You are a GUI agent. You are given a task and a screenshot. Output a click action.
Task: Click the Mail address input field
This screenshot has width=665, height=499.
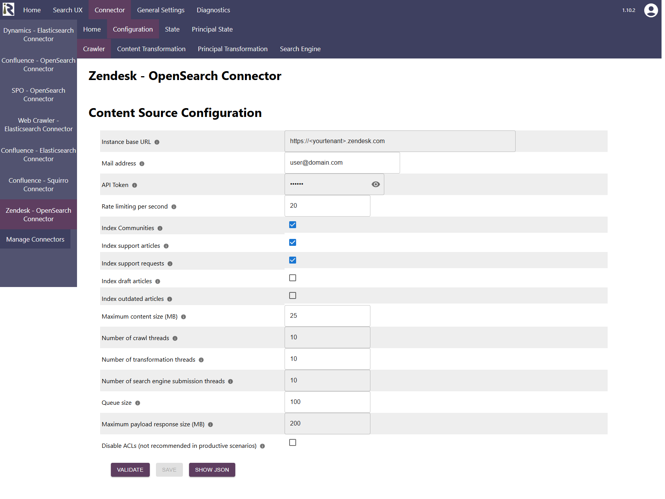click(x=342, y=163)
